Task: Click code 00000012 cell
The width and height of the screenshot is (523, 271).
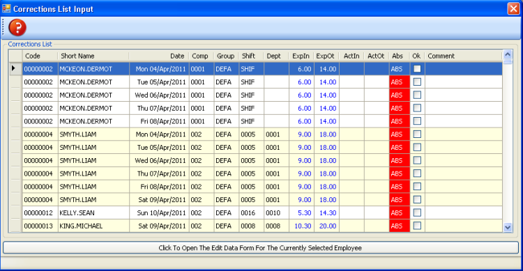Action: 40,212
